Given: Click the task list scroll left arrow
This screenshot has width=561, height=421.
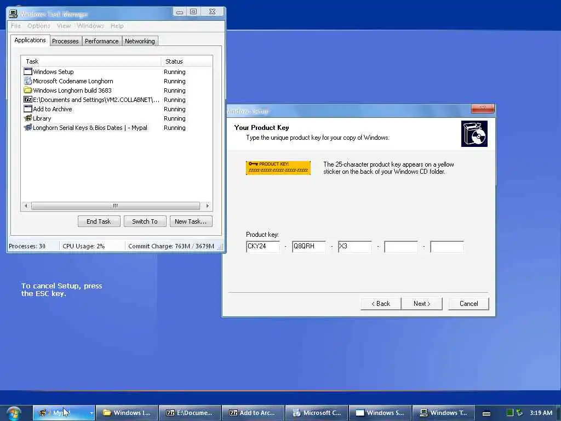Looking at the screenshot, I should [x=26, y=206].
